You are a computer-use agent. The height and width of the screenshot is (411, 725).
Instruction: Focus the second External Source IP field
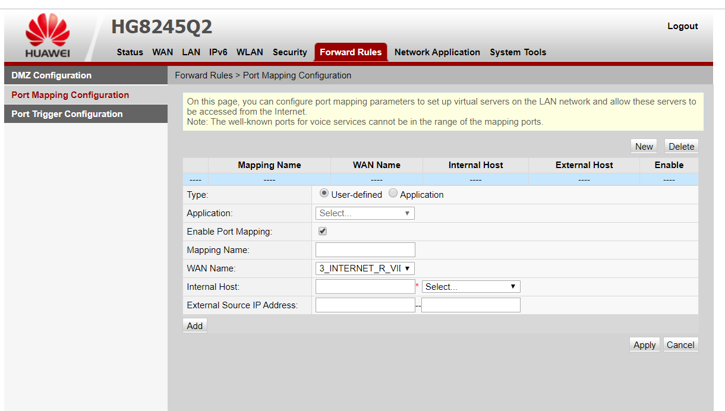click(x=471, y=305)
